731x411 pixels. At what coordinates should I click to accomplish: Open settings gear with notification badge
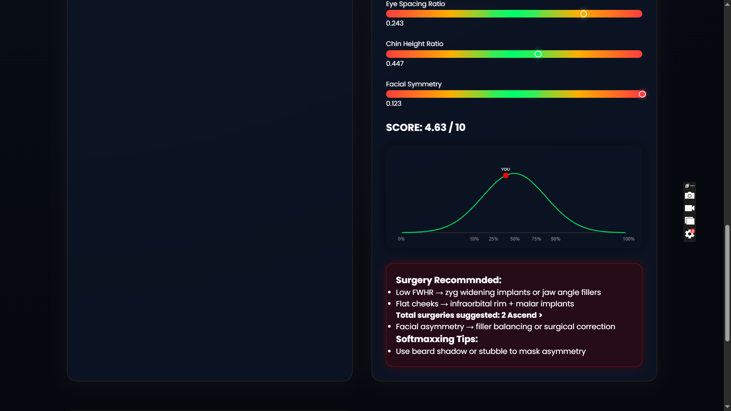pyautogui.click(x=690, y=234)
